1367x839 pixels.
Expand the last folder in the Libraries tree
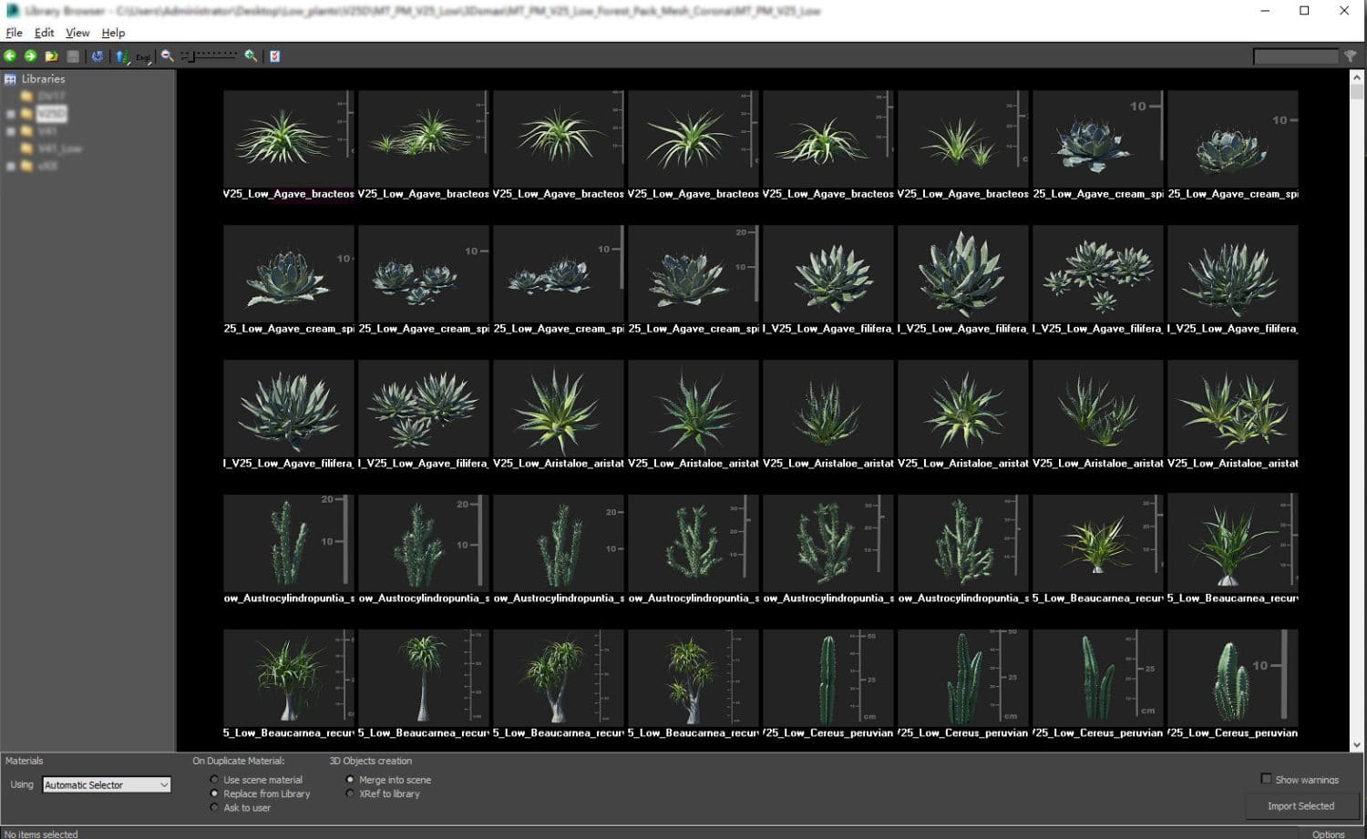11,166
